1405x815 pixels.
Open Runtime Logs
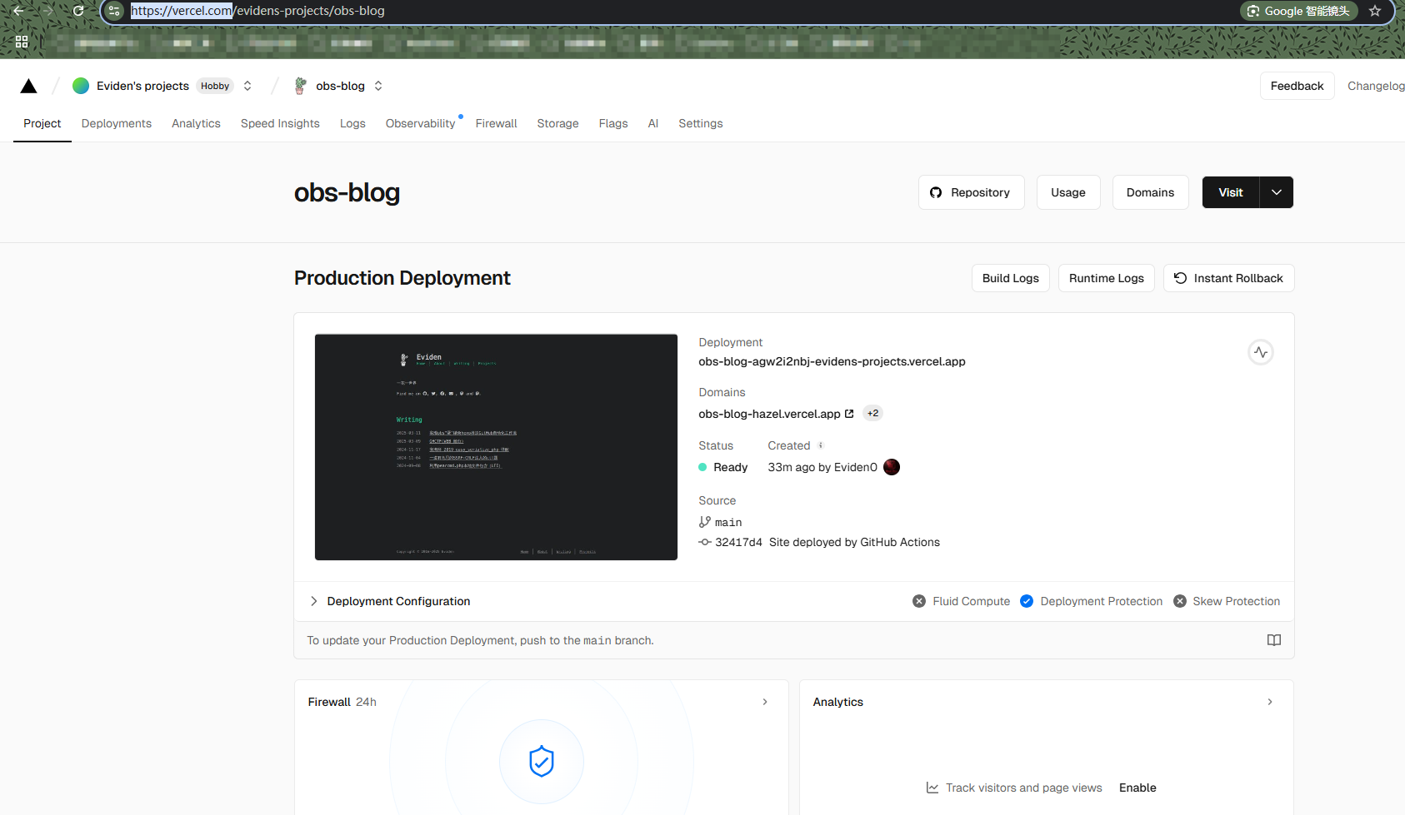click(1106, 278)
